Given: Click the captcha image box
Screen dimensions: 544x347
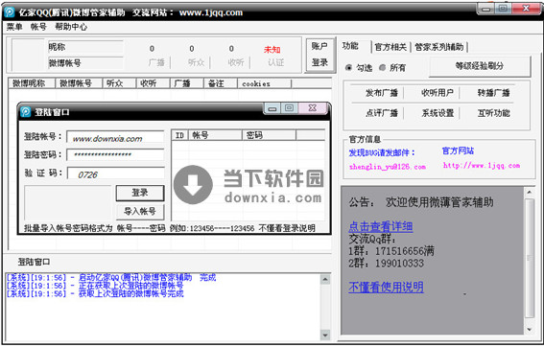Looking at the screenshot, I should tap(68, 202).
